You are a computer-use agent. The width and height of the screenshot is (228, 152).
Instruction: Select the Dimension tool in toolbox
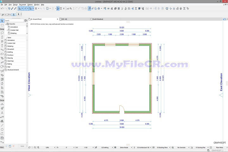click(x=2, y=104)
